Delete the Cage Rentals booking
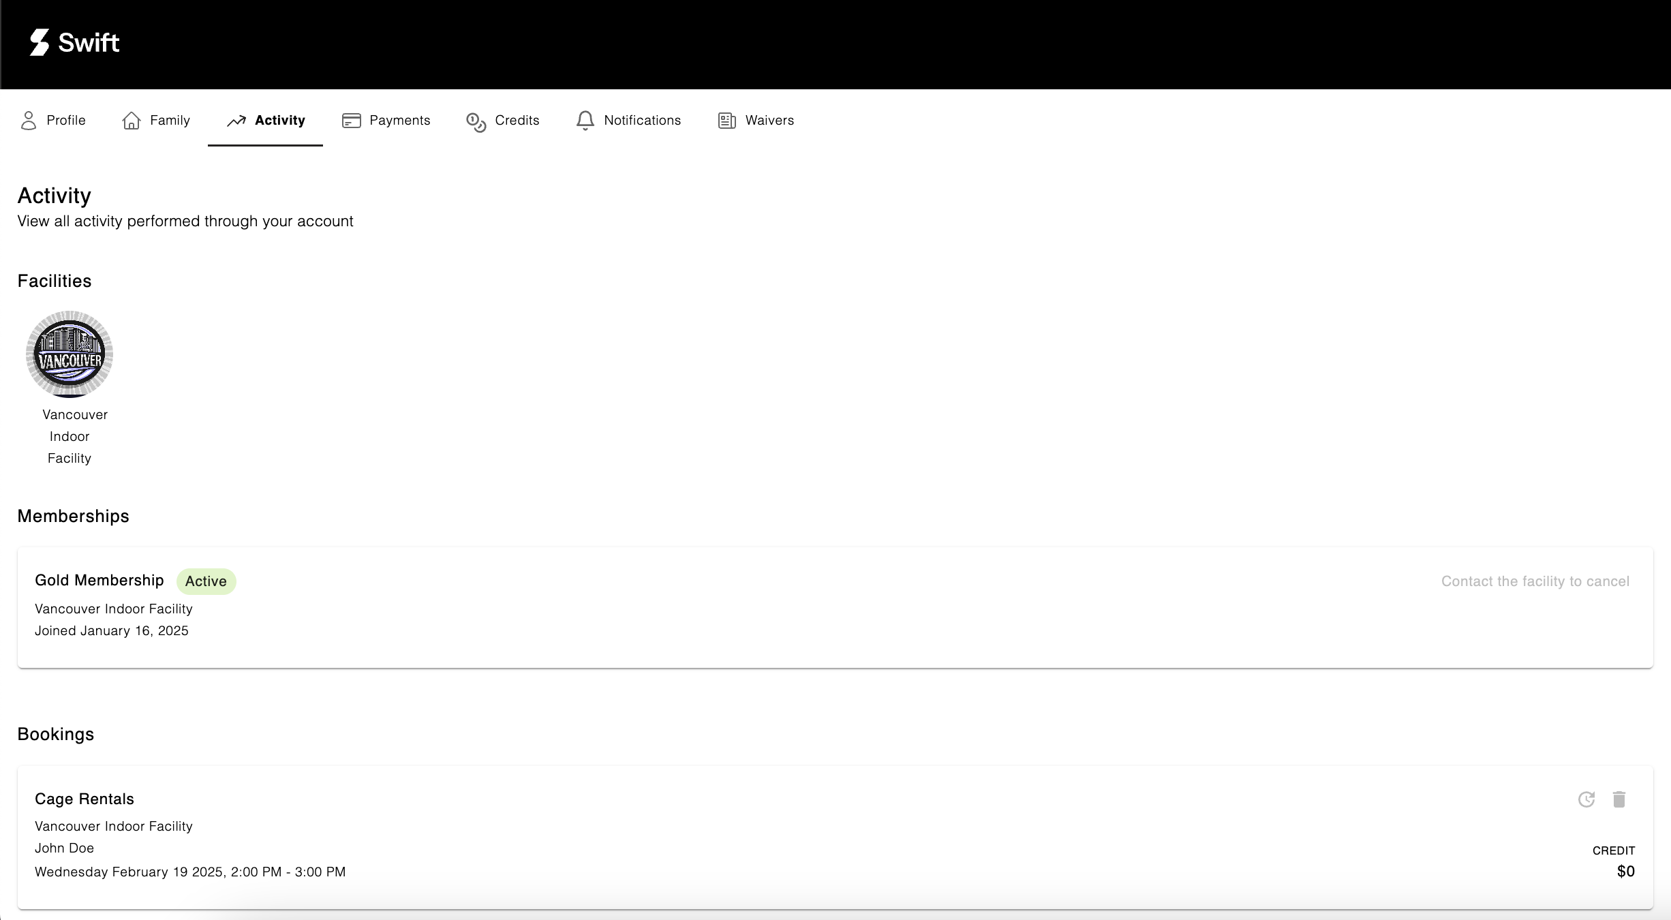 pyautogui.click(x=1619, y=799)
